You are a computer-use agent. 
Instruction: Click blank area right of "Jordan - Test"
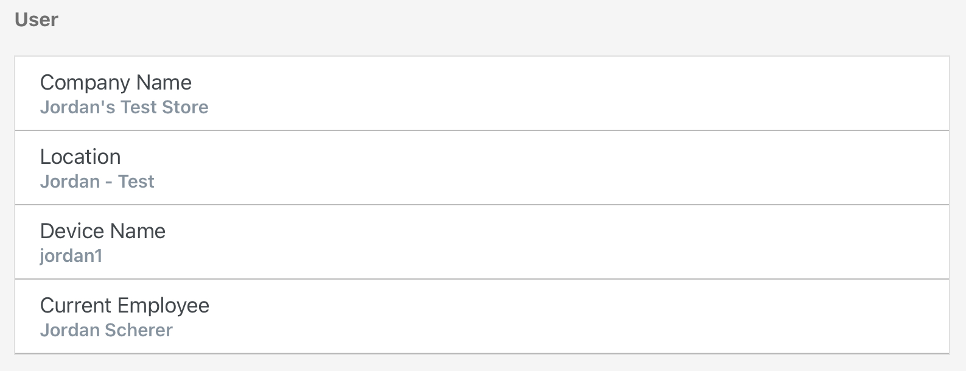[548, 182]
